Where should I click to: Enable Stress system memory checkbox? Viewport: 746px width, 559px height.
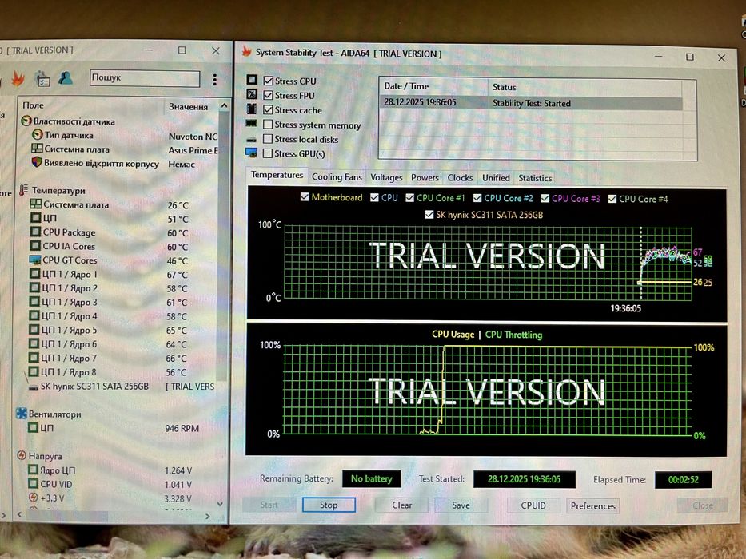tap(268, 125)
